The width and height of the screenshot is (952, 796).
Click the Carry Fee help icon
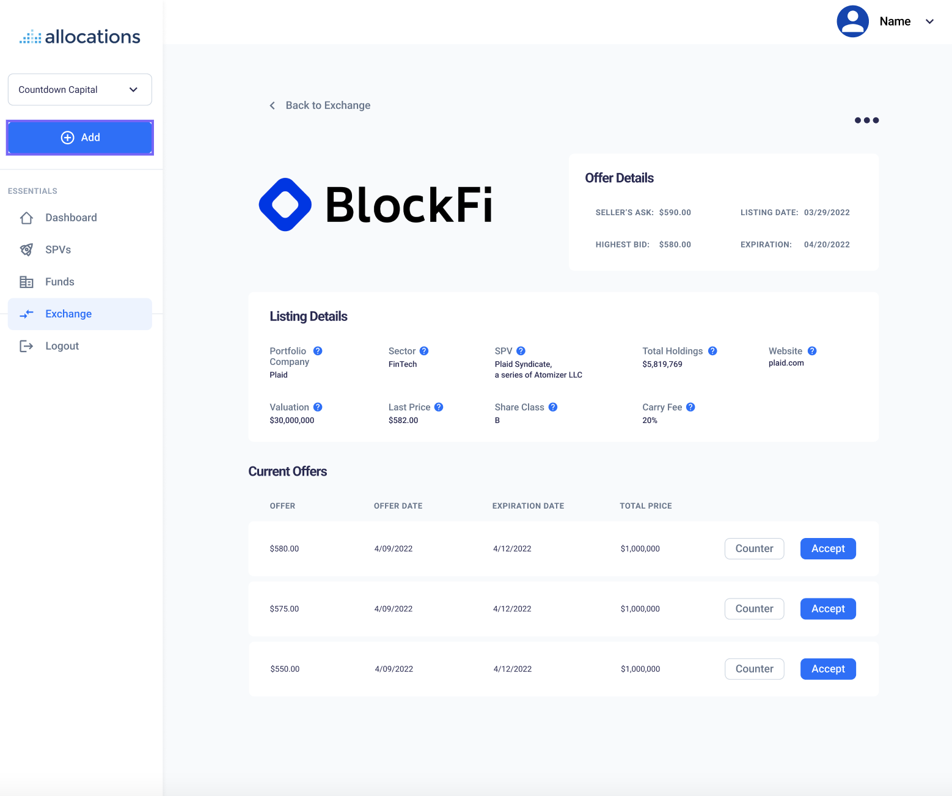(690, 407)
